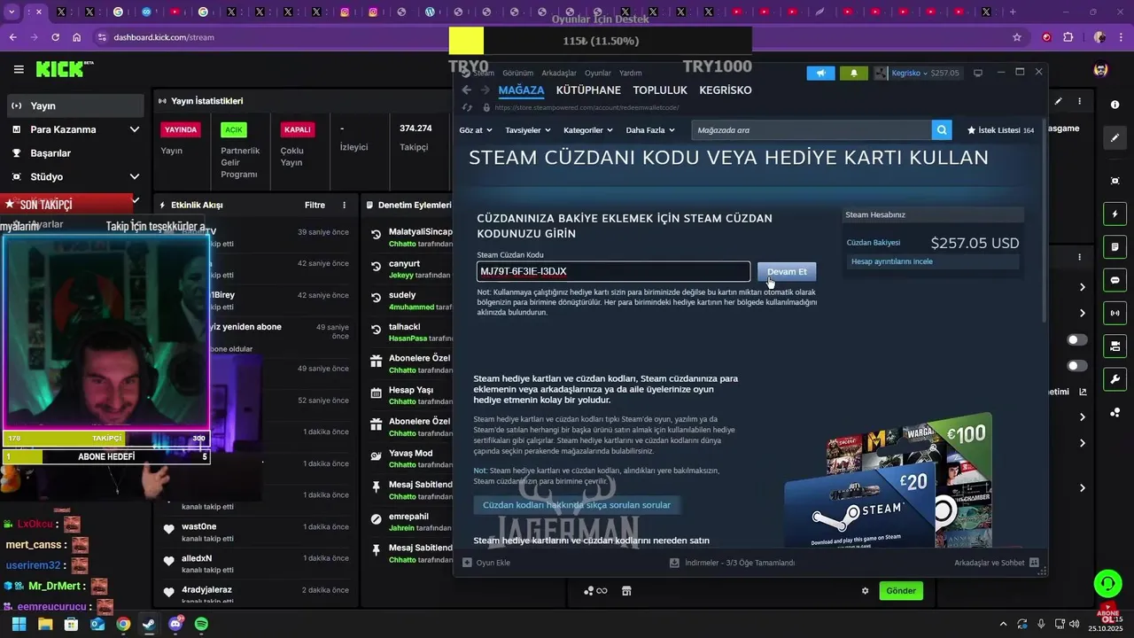Open Arkadaşlar ve Sohbet panel
This screenshot has height=638, width=1134.
click(x=995, y=563)
